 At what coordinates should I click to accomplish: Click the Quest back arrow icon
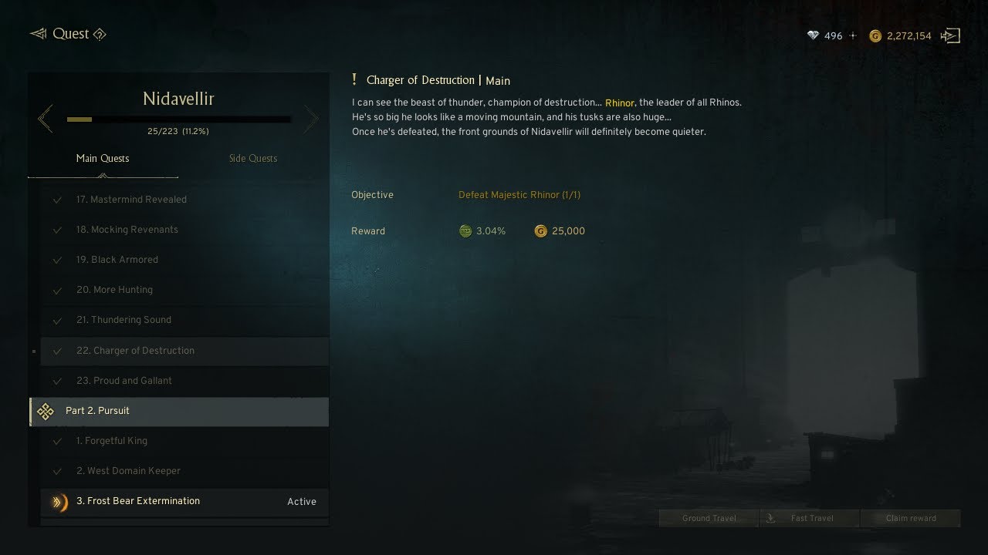pyautogui.click(x=38, y=34)
